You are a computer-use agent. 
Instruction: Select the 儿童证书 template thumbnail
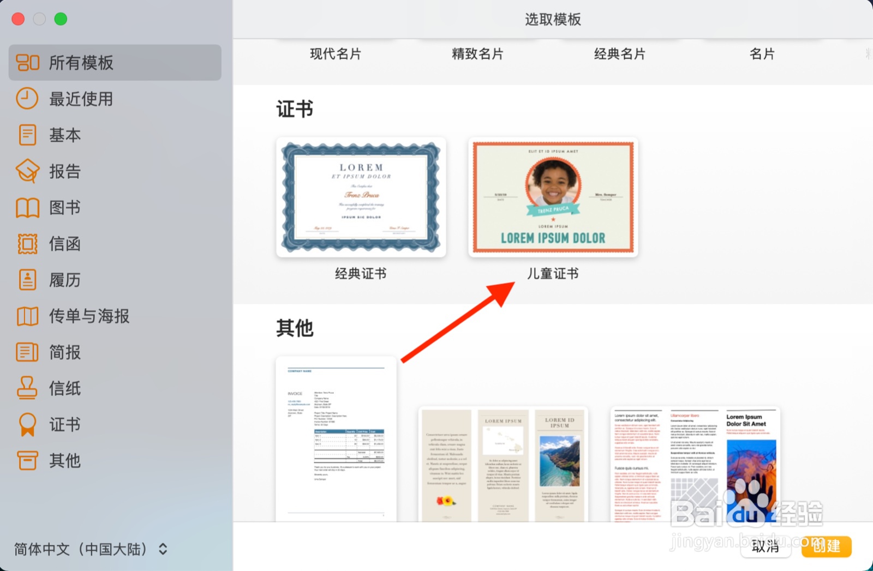pos(553,198)
